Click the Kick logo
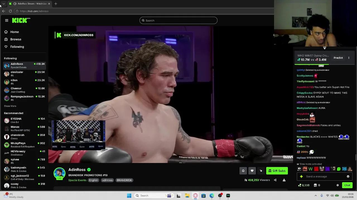 pos(21,20)
